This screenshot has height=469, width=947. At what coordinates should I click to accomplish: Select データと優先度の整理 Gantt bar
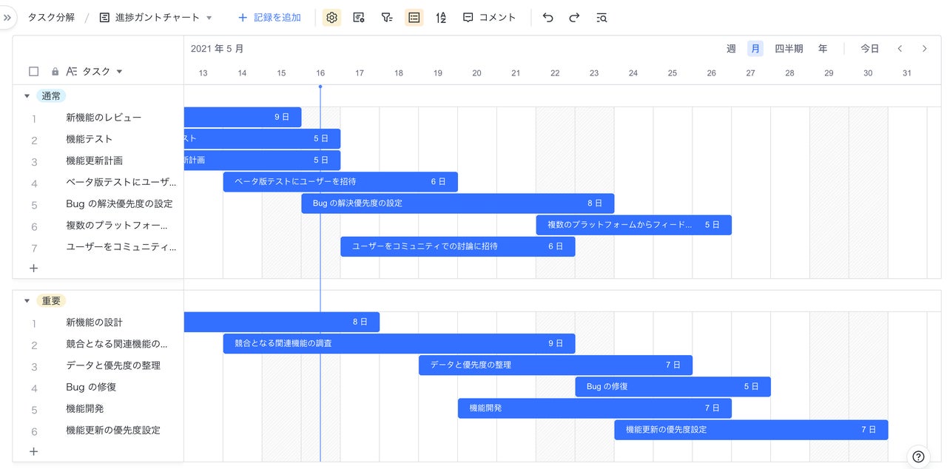click(x=556, y=365)
